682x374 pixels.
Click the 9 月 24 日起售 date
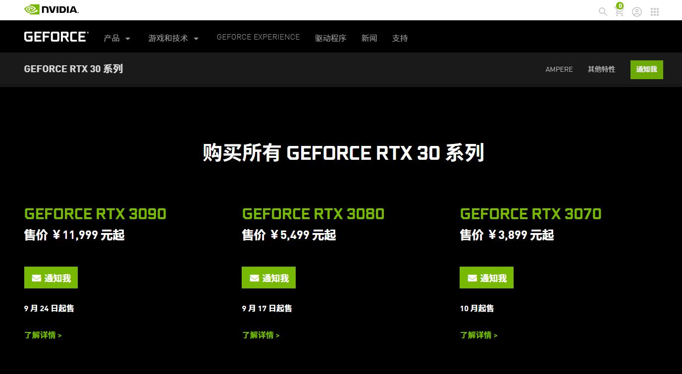(x=49, y=308)
